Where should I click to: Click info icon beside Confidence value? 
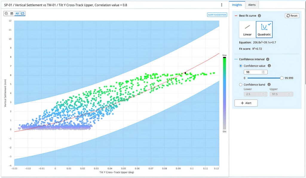(269, 66)
